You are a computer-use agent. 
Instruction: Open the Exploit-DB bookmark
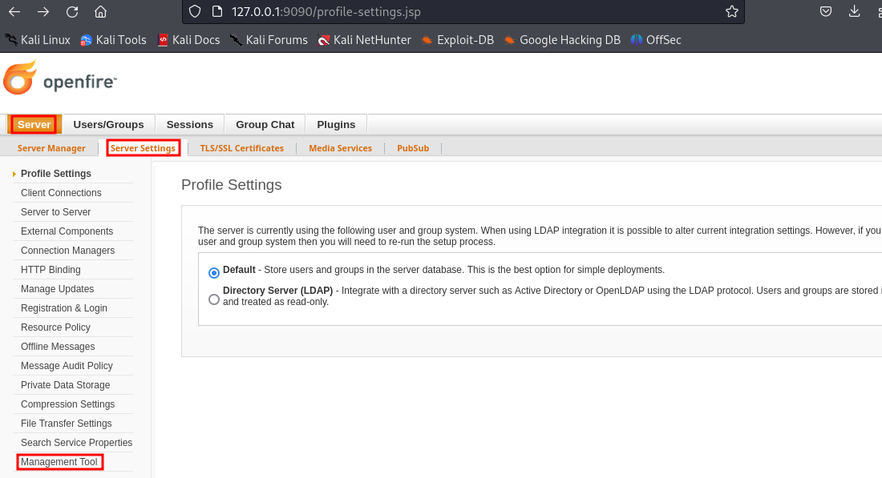click(x=457, y=40)
